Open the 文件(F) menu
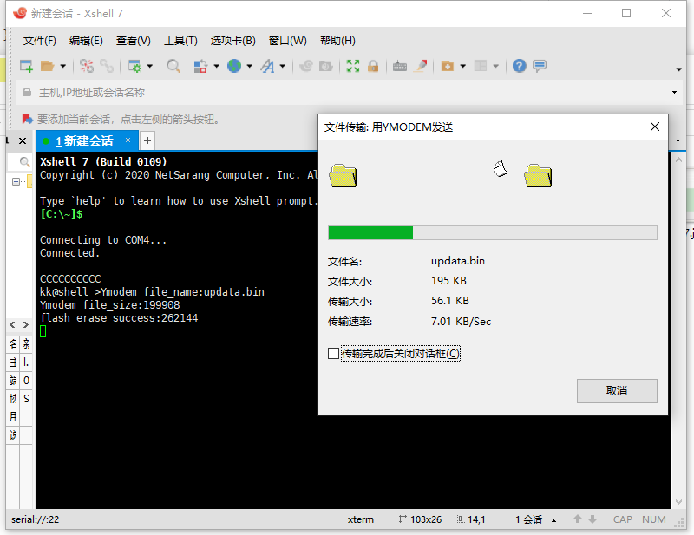 coord(40,41)
